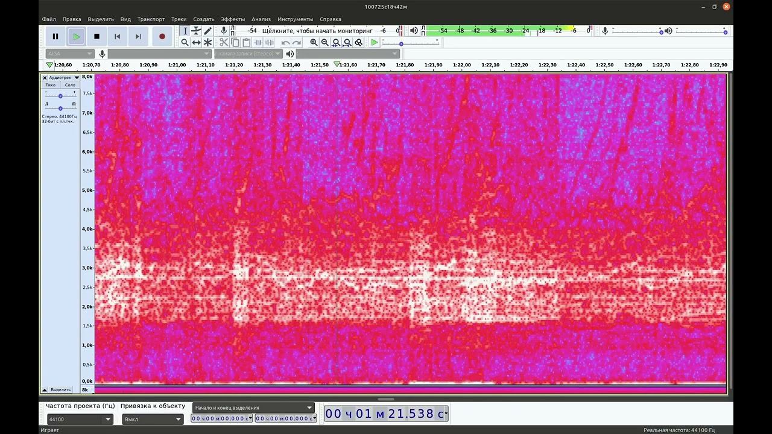Open the Файл menu
The image size is (772, 434).
click(49, 19)
